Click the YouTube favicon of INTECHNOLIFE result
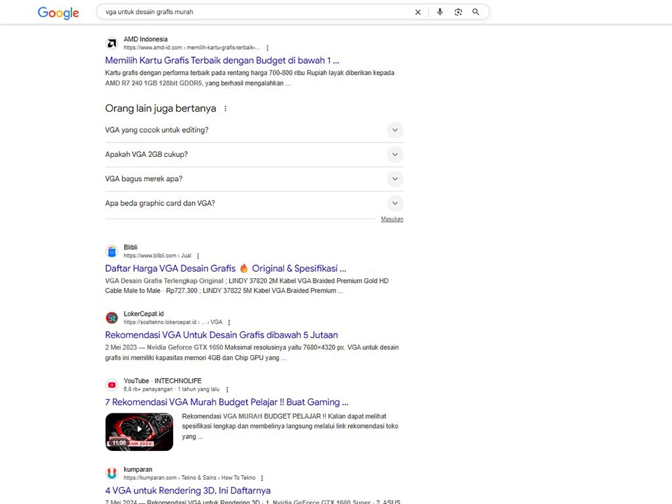 (x=112, y=385)
